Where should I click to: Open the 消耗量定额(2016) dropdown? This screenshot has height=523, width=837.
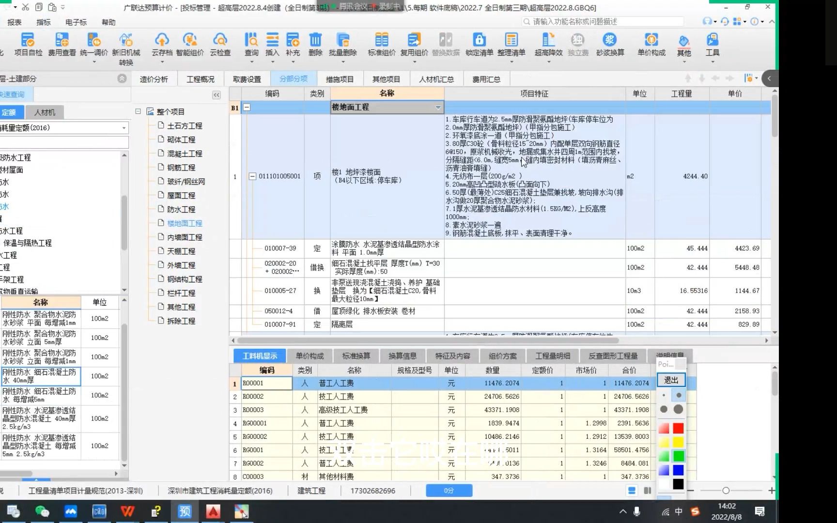[124, 128]
